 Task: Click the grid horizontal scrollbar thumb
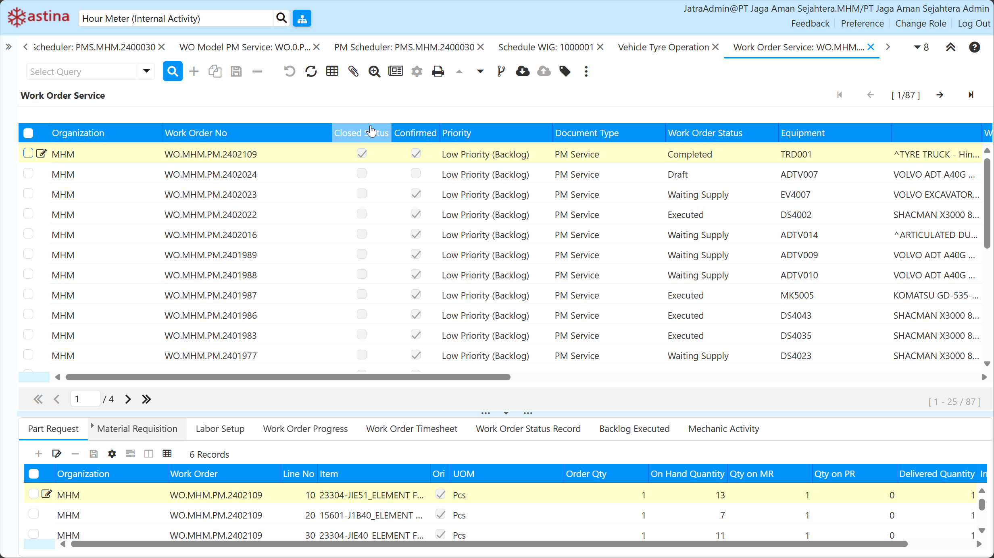click(x=288, y=377)
